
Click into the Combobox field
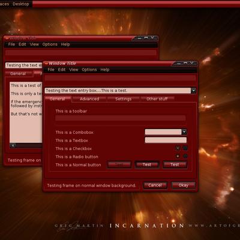coord(163,131)
